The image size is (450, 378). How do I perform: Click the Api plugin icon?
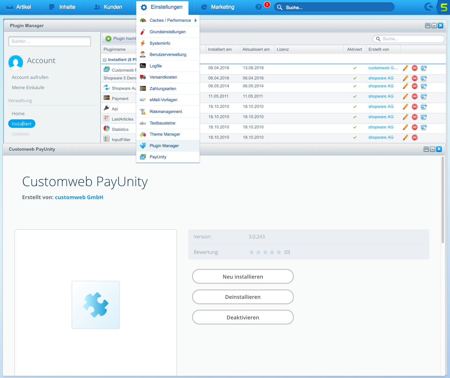[107, 108]
